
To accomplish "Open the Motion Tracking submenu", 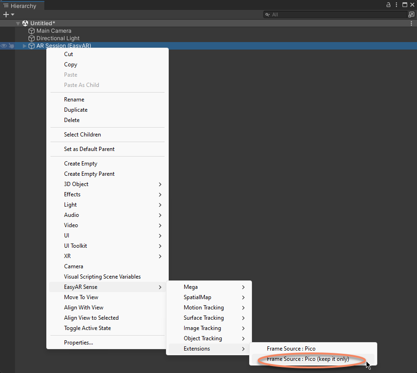I will (203, 308).
